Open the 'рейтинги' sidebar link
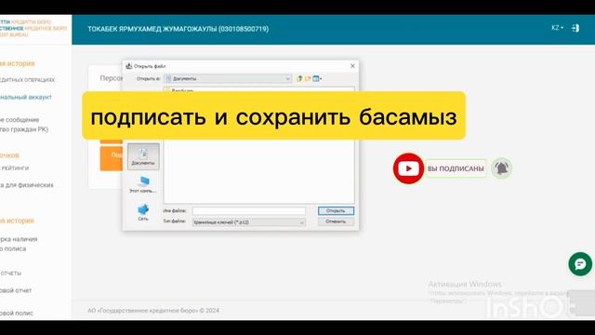Image resolution: width=595 pixels, height=335 pixels. click(14, 167)
